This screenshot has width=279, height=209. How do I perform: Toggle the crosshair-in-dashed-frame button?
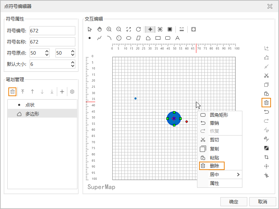[x=160, y=29]
